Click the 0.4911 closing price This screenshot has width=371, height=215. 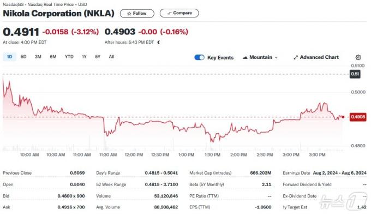click(21, 32)
